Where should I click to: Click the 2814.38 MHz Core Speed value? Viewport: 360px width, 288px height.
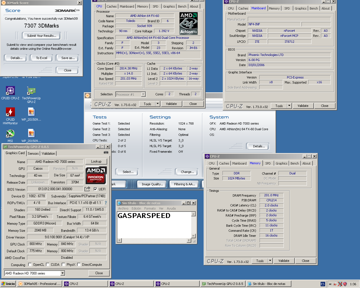tap(129, 68)
